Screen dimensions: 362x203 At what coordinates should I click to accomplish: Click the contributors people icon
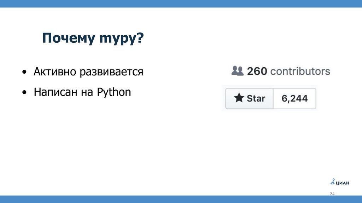[237, 71]
